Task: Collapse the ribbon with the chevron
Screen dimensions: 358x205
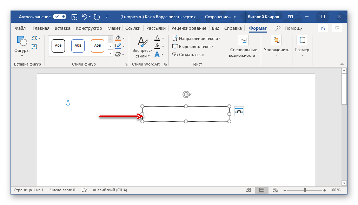Action: (x=342, y=64)
